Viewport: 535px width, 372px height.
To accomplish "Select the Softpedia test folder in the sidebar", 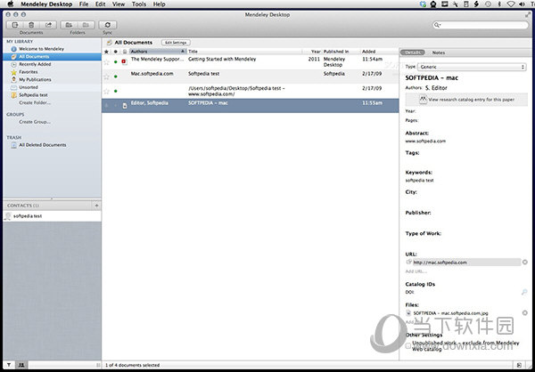I will pos(34,95).
